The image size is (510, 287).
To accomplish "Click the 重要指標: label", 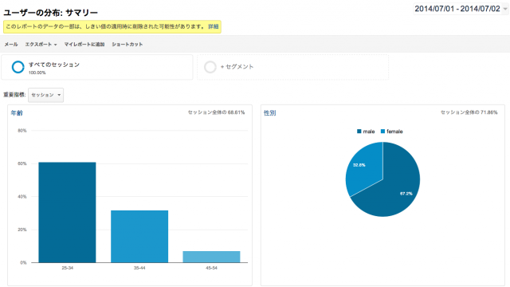I will tap(14, 95).
